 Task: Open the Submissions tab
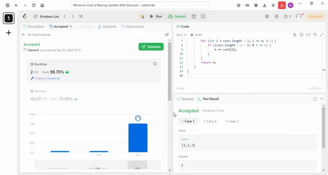pos(133,27)
